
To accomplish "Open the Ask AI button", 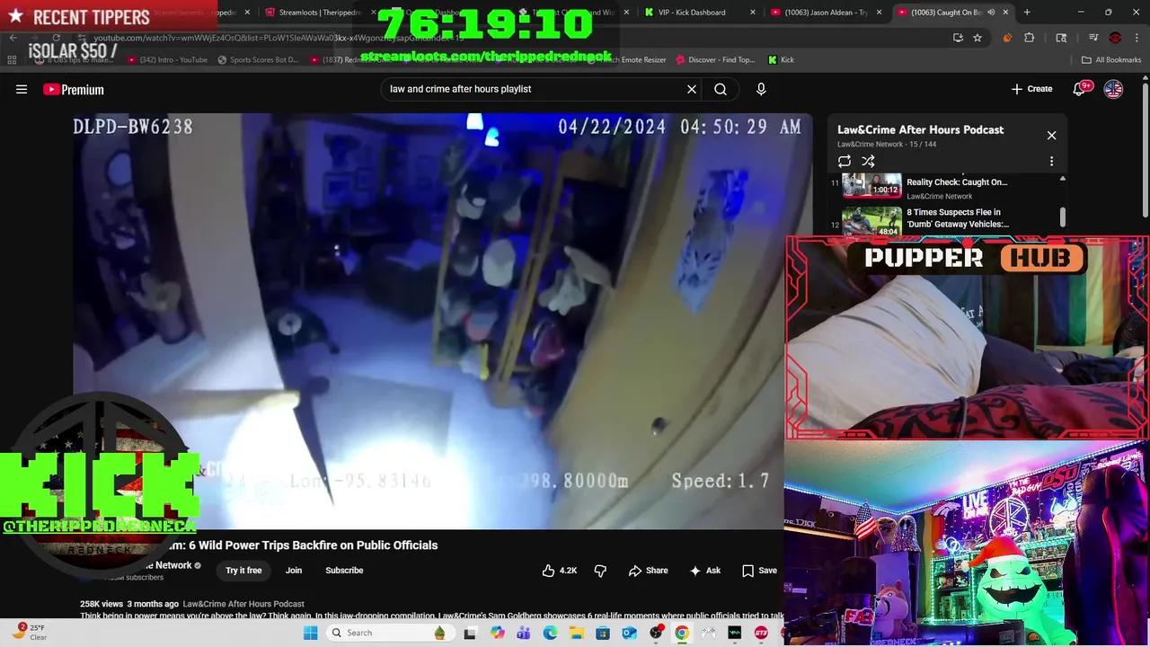I will 705,571.
